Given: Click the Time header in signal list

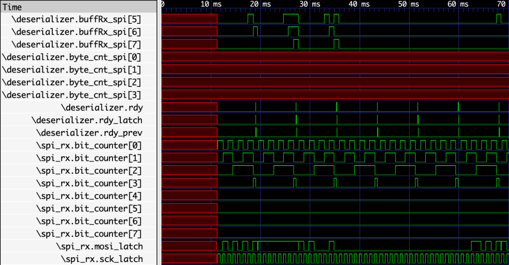Looking at the screenshot, I should pos(12,7).
